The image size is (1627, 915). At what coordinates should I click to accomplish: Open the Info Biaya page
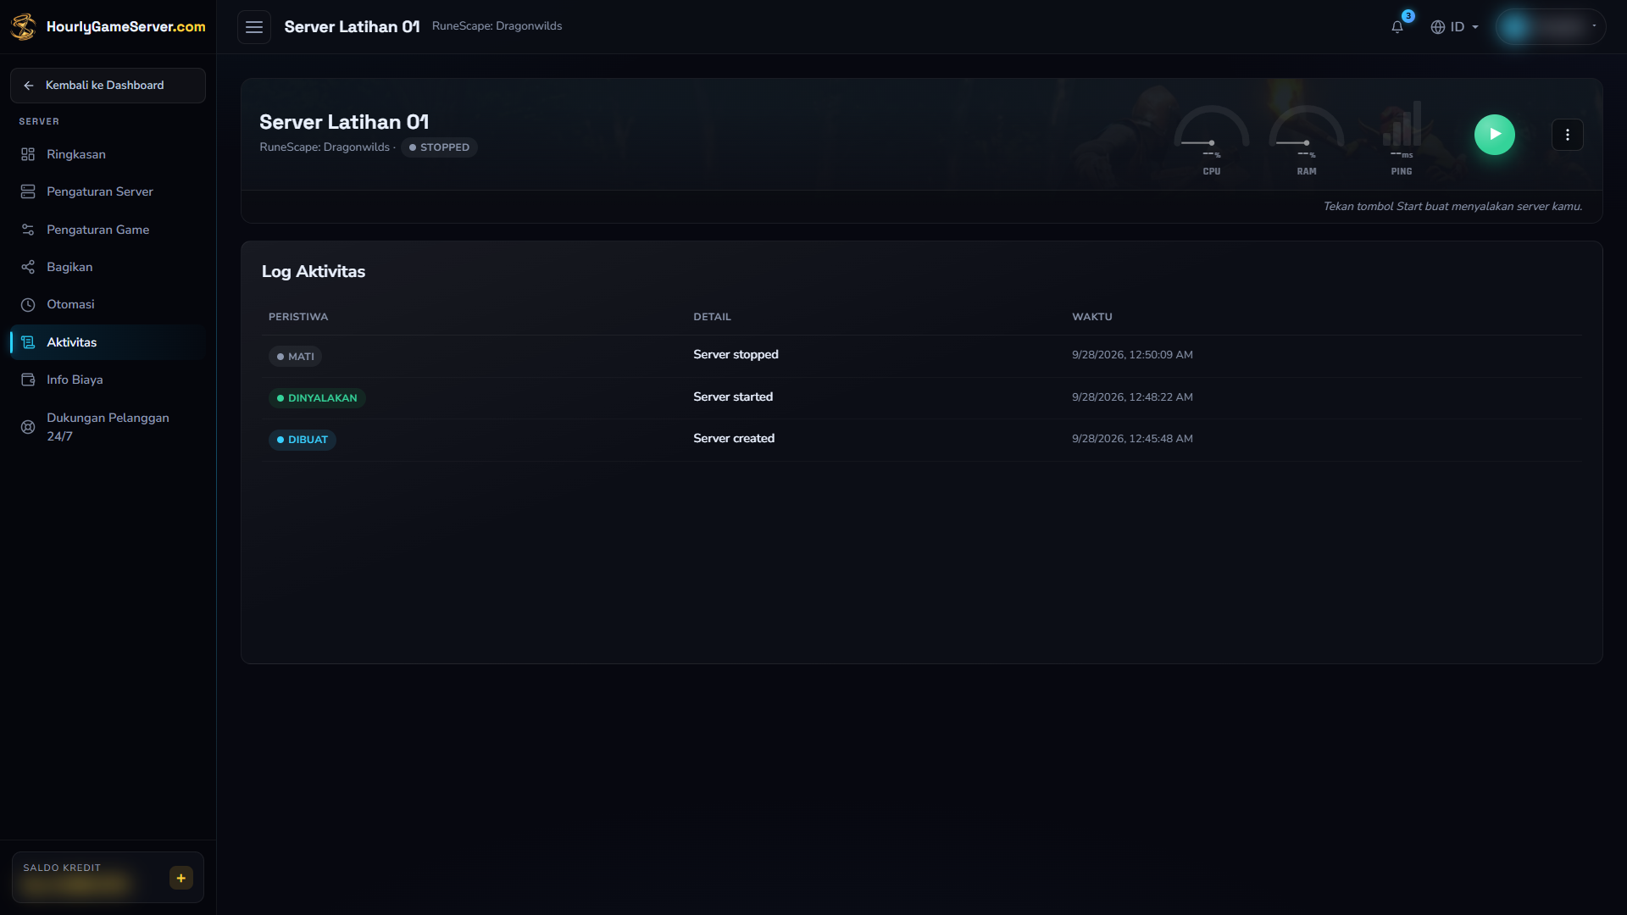pos(108,380)
